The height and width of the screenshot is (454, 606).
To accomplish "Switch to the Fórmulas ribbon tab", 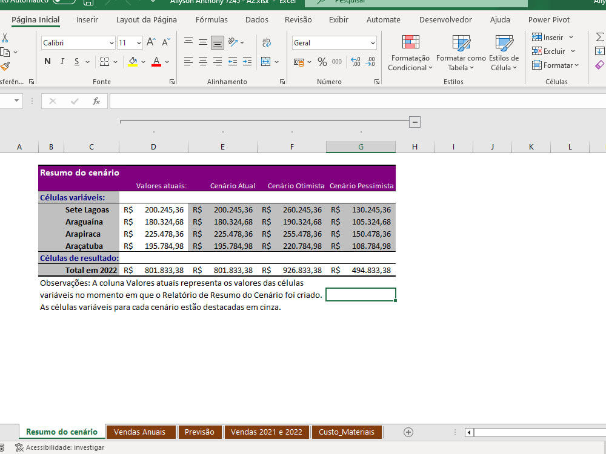I will pyautogui.click(x=211, y=19).
